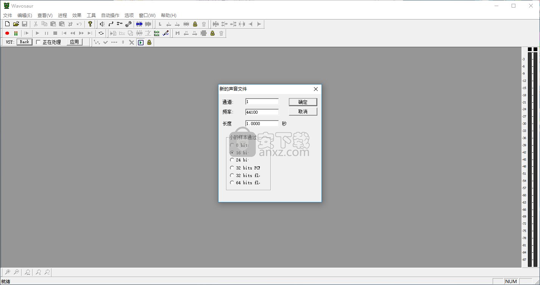Click the green play-in-box icon on VST row
This screenshot has height=285, width=540.
coord(140,42)
